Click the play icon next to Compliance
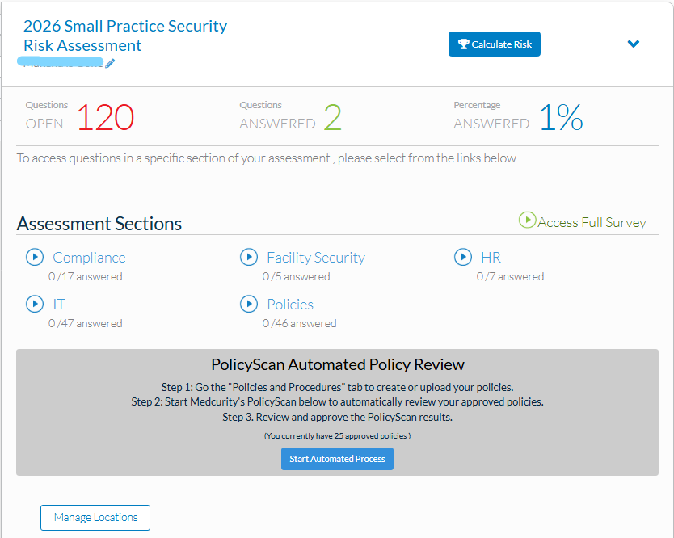The width and height of the screenshot is (674, 538). tap(35, 258)
